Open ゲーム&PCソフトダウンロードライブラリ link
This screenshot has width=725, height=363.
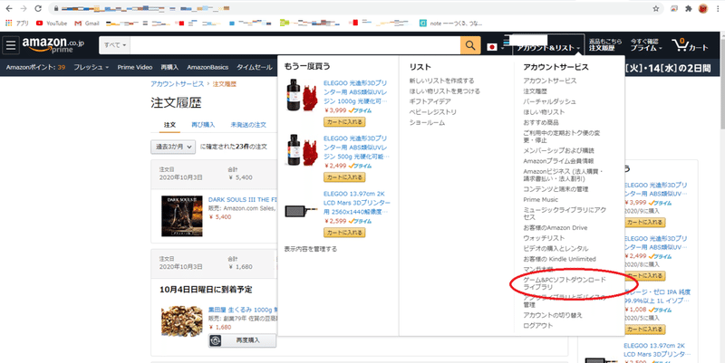pos(564,283)
